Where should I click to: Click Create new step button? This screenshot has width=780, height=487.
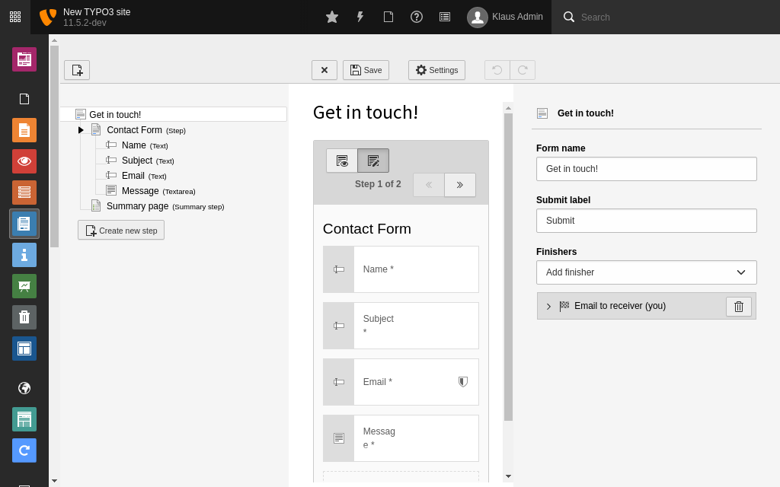[x=121, y=231]
